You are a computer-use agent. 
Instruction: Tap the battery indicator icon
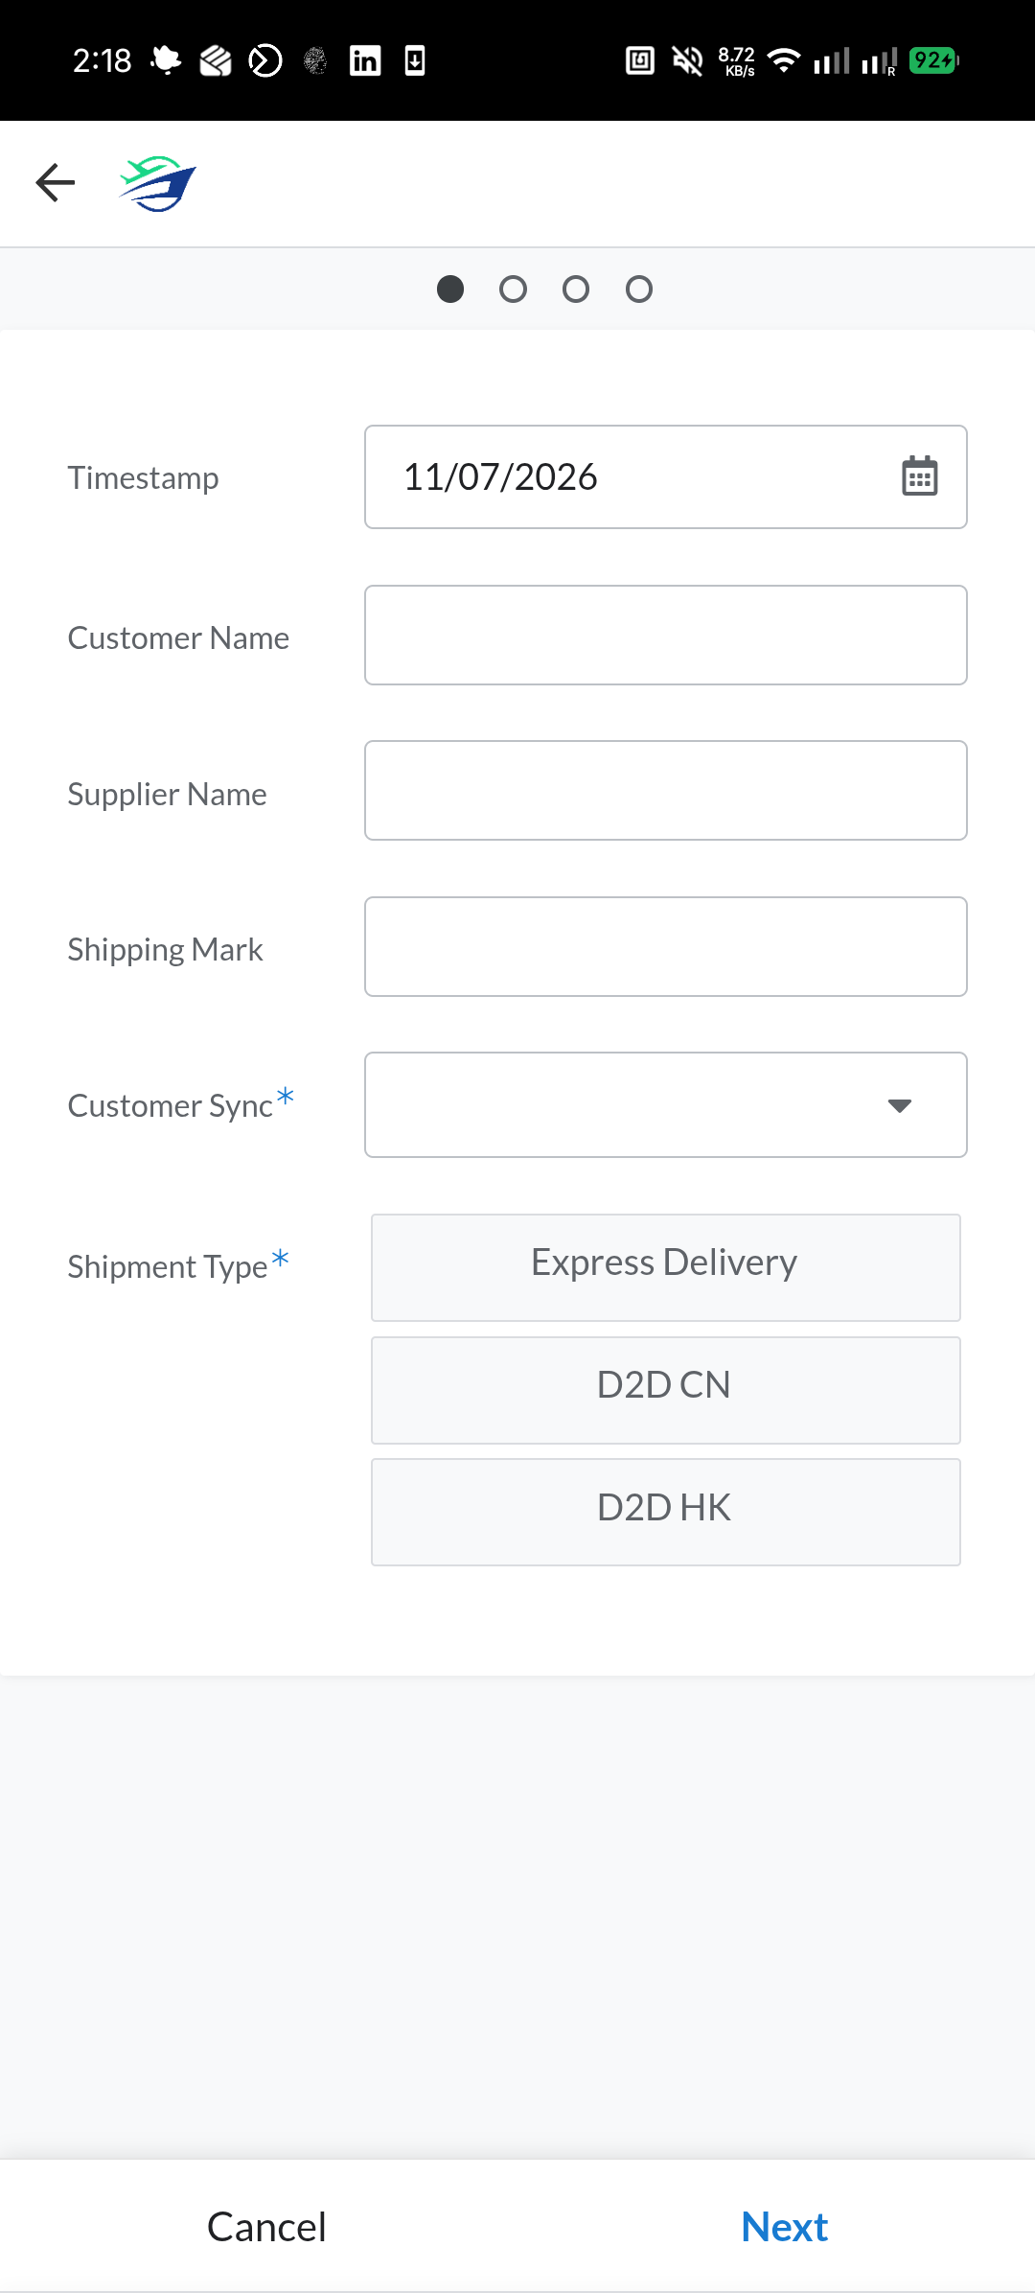pyautogui.click(x=933, y=60)
